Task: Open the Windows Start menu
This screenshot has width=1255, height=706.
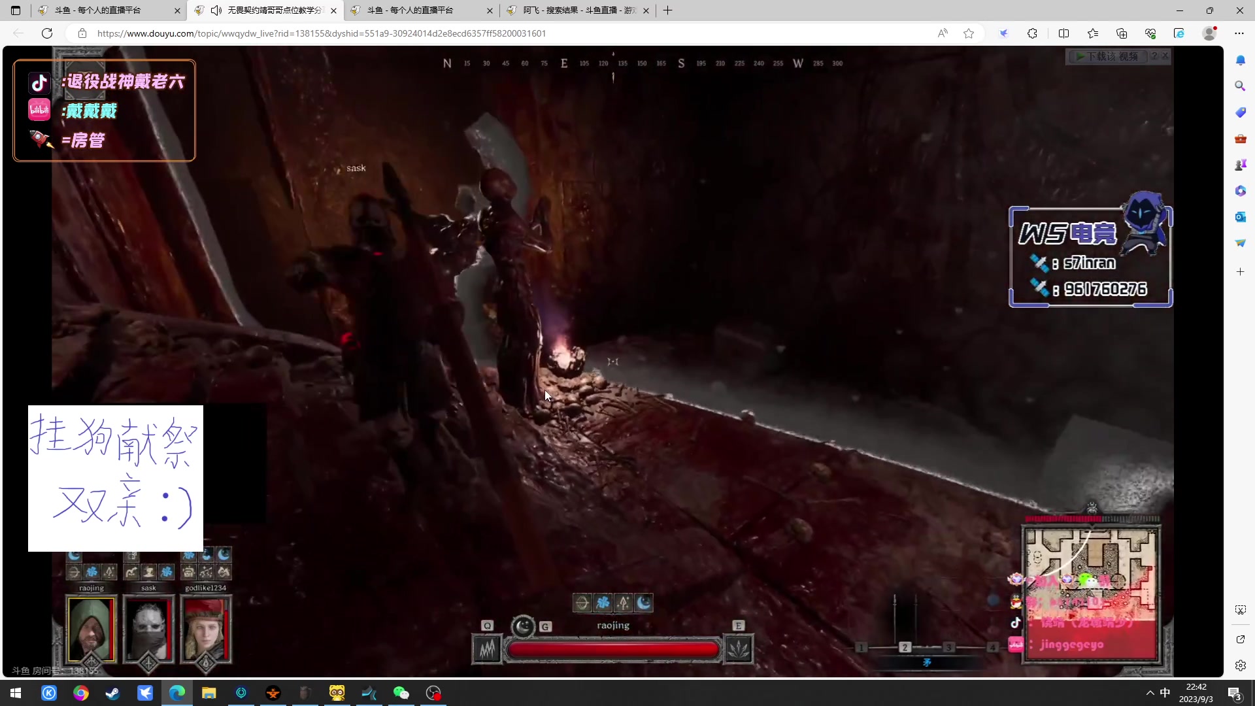Action: (16, 693)
